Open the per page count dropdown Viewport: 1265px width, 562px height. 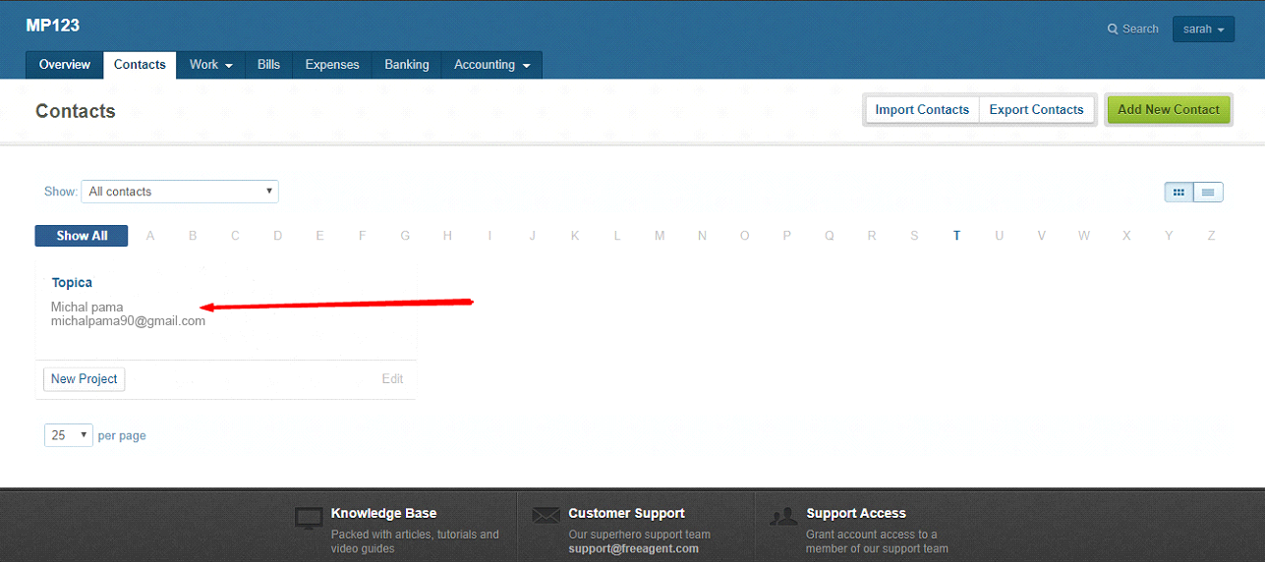[69, 435]
